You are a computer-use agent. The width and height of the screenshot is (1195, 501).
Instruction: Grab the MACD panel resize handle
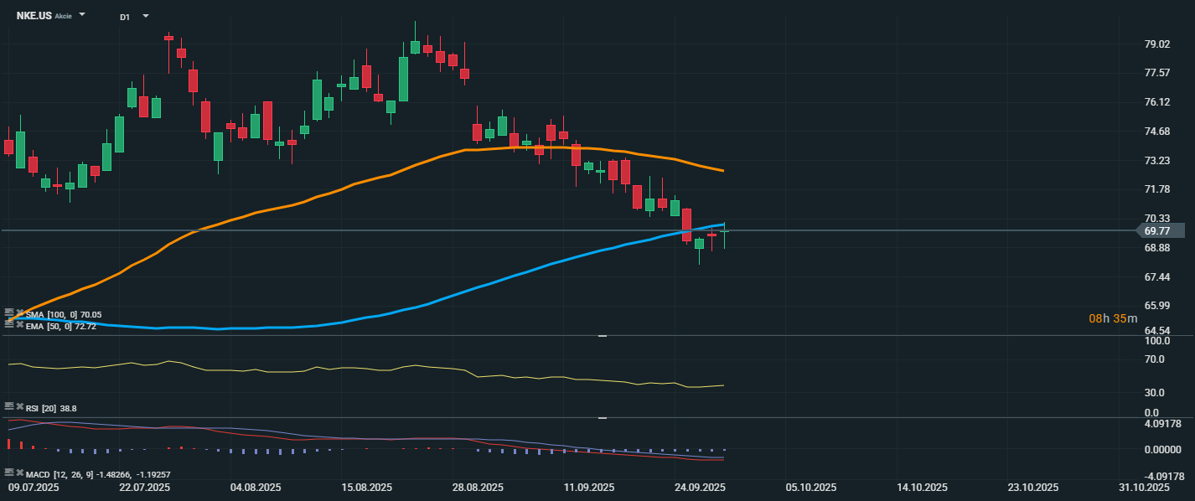pyautogui.click(x=602, y=417)
